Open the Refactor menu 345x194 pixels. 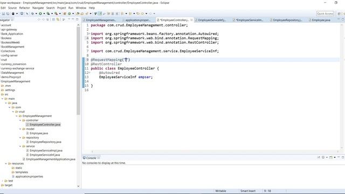click(24, 8)
